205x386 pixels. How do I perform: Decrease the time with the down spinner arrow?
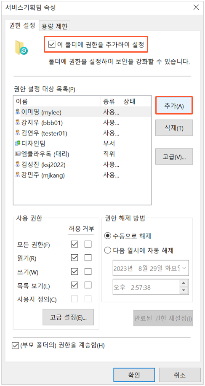tap(184, 290)
